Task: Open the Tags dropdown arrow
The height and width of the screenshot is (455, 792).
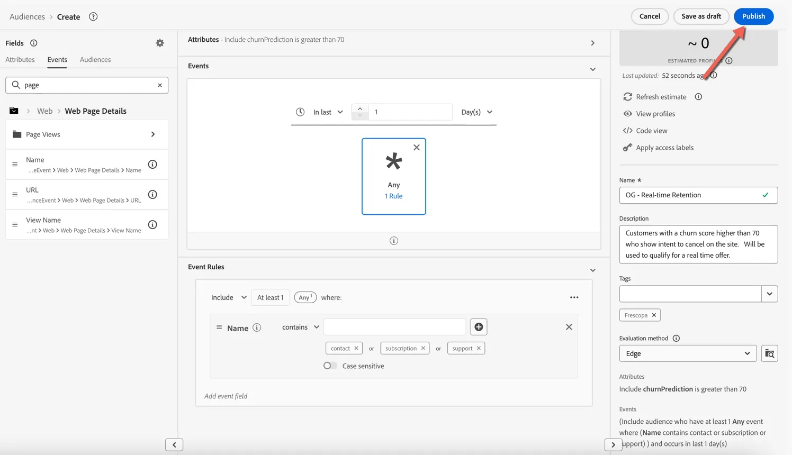Action: [770, 294]
